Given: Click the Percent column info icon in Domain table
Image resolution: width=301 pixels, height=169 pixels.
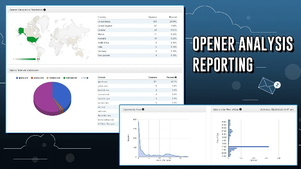Looking at the screenshot, I should 177,77.
